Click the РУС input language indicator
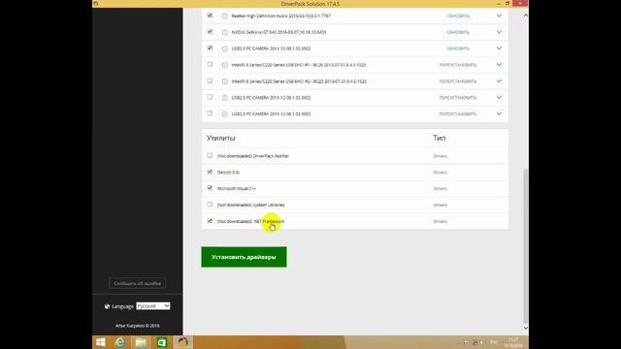The width and height of the screenshot is (621, 349). click(494, 342)
